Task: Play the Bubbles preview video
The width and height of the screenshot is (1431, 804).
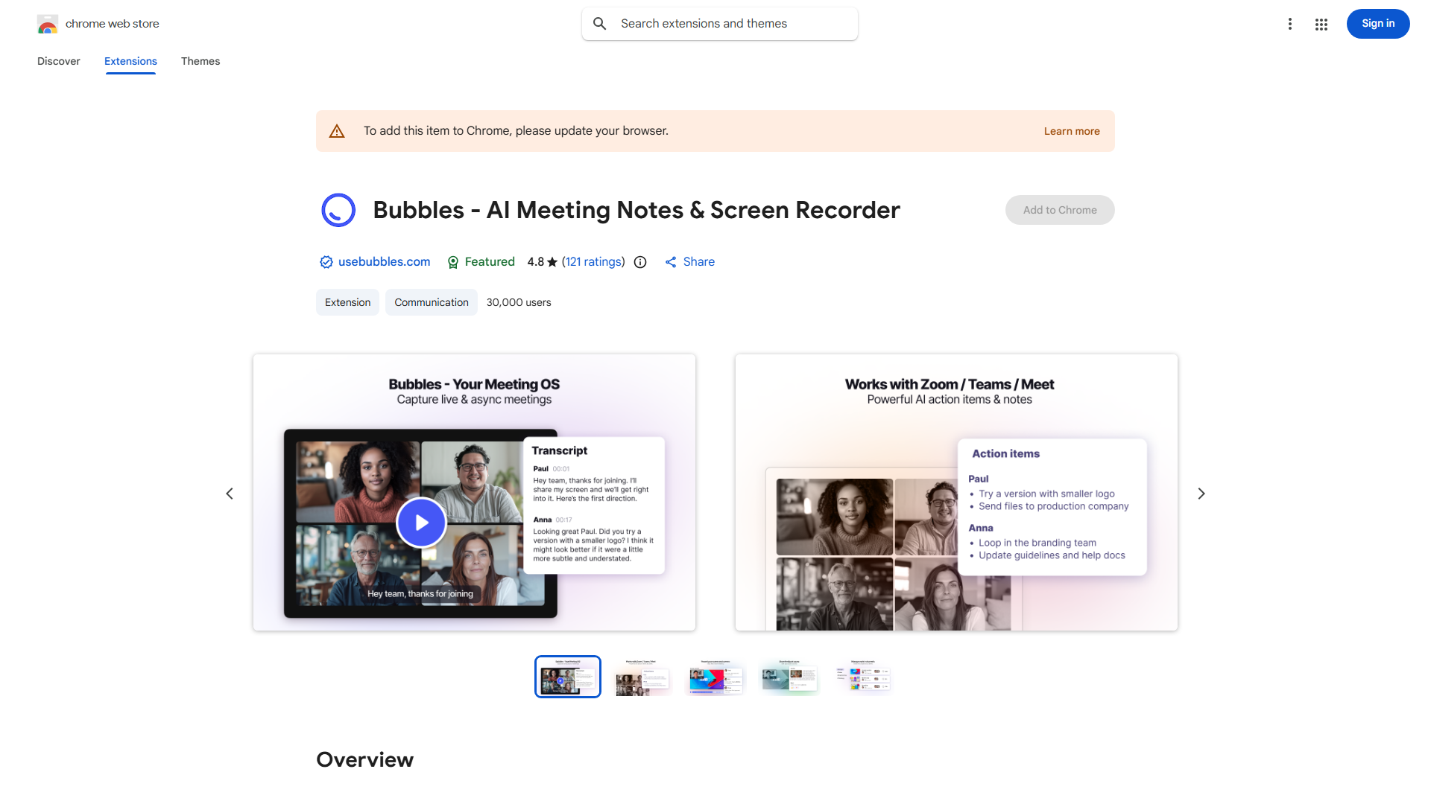Action: [x=421, y=523]
